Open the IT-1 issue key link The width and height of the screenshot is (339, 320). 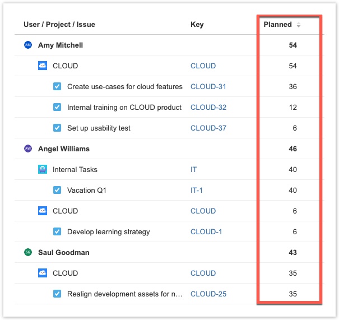click(197, 191)
